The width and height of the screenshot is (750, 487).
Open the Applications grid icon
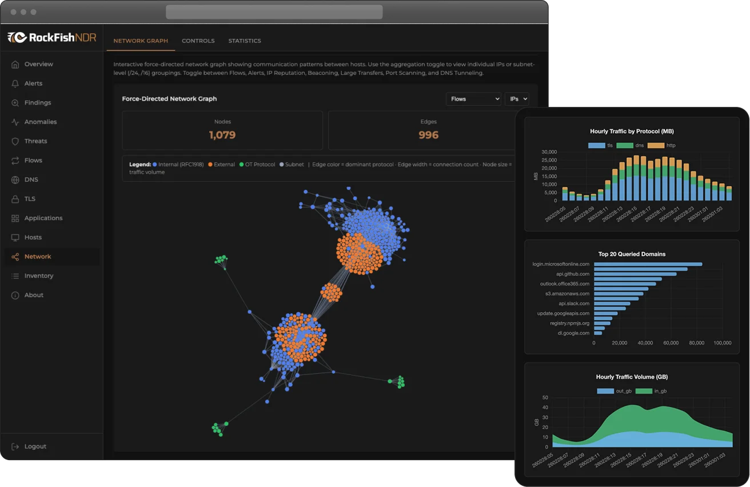(16, 218)
